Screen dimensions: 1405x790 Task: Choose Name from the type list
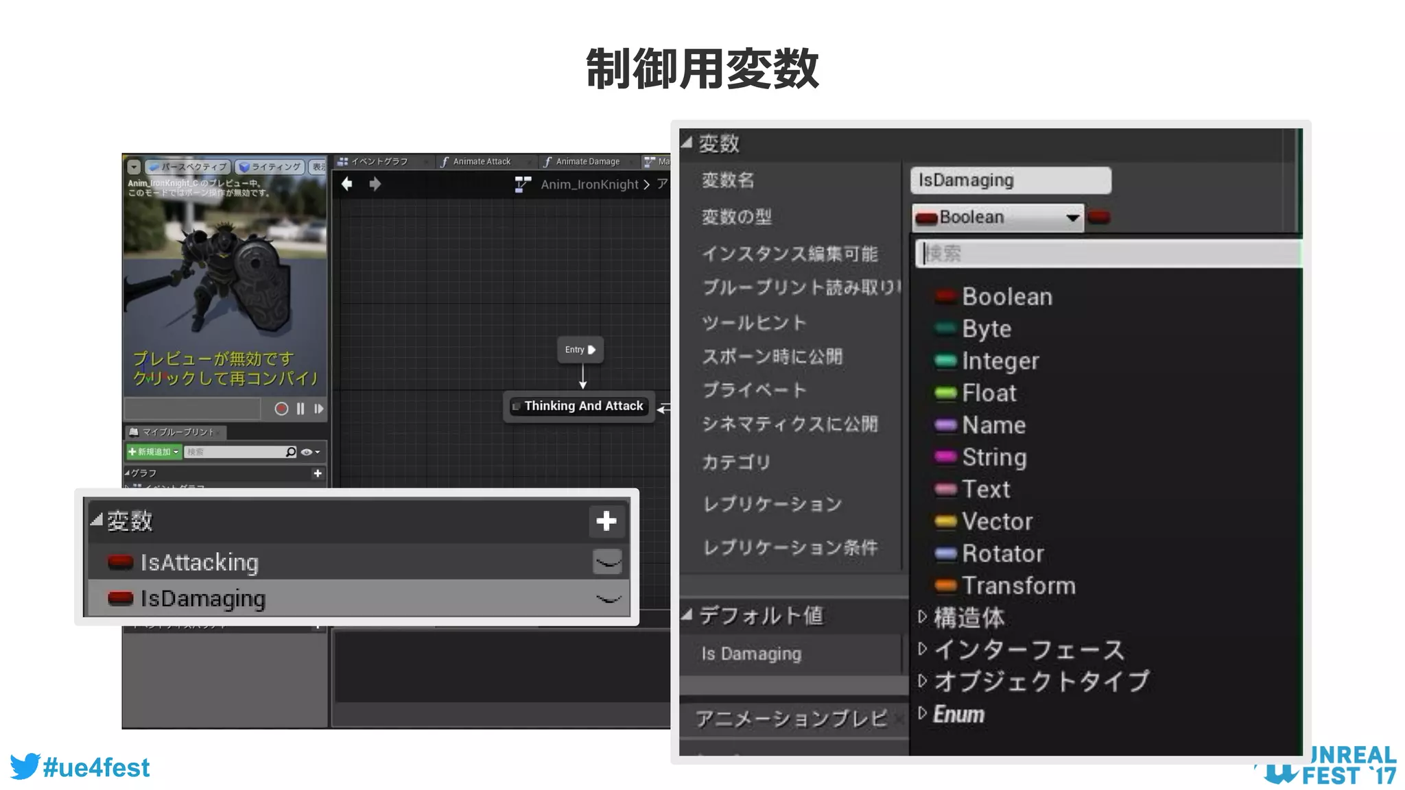click(x=980, y=425)
